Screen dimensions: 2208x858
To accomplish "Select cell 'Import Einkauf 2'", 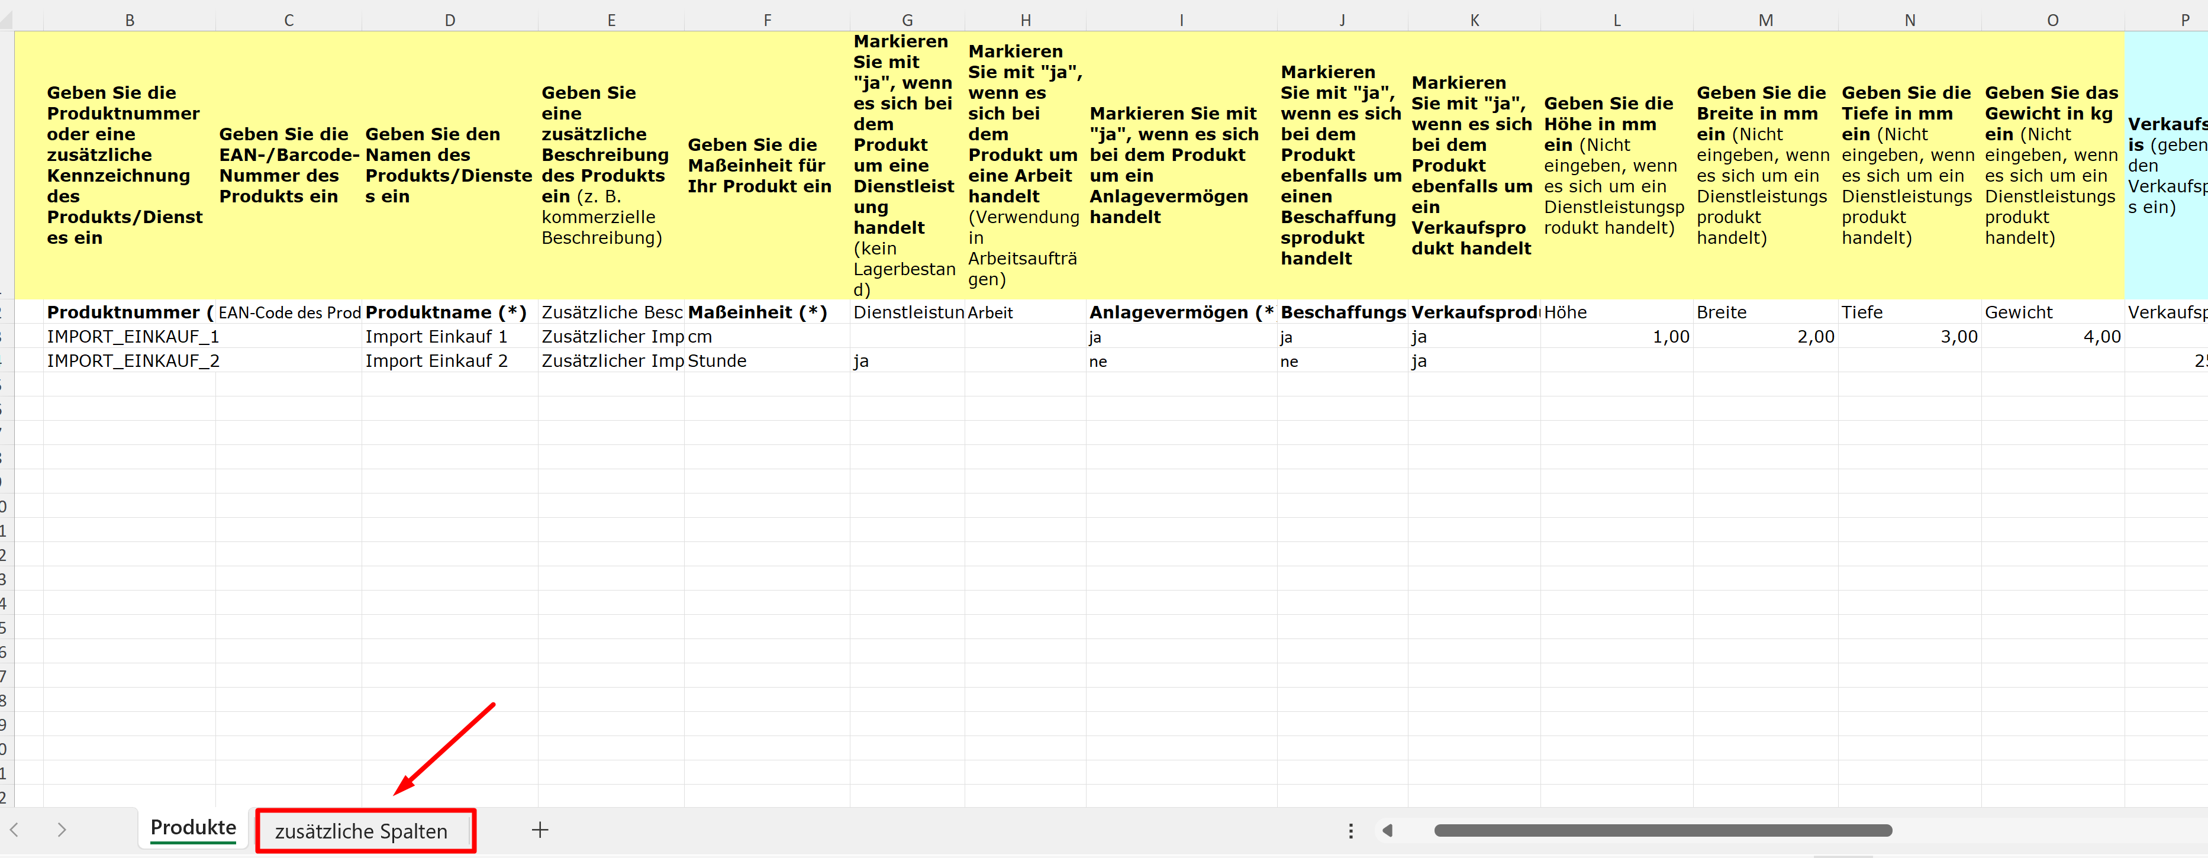I will click(437, 361).
